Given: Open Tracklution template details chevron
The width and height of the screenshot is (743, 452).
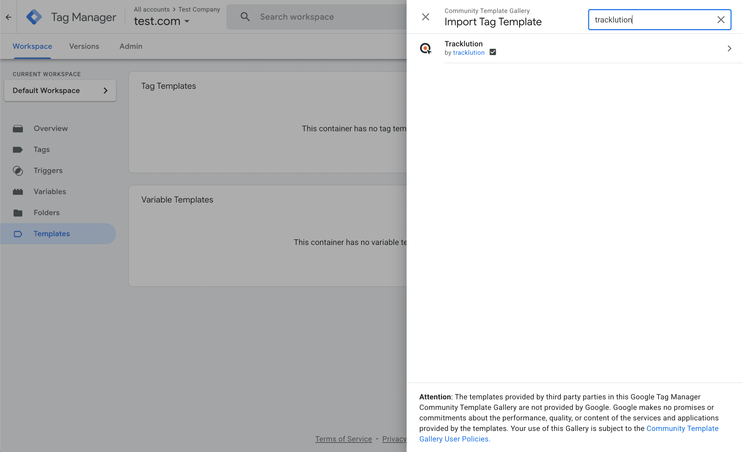Looking at the screenshot, I should point(729,48).
